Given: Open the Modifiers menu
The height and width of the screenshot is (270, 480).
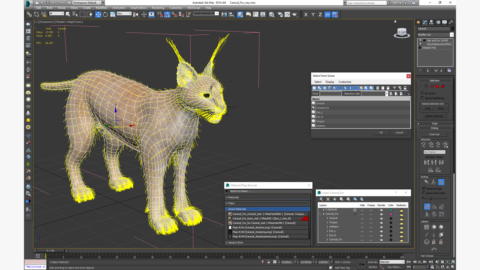Looking at the screenshot, I should click(x=101, y=8).
